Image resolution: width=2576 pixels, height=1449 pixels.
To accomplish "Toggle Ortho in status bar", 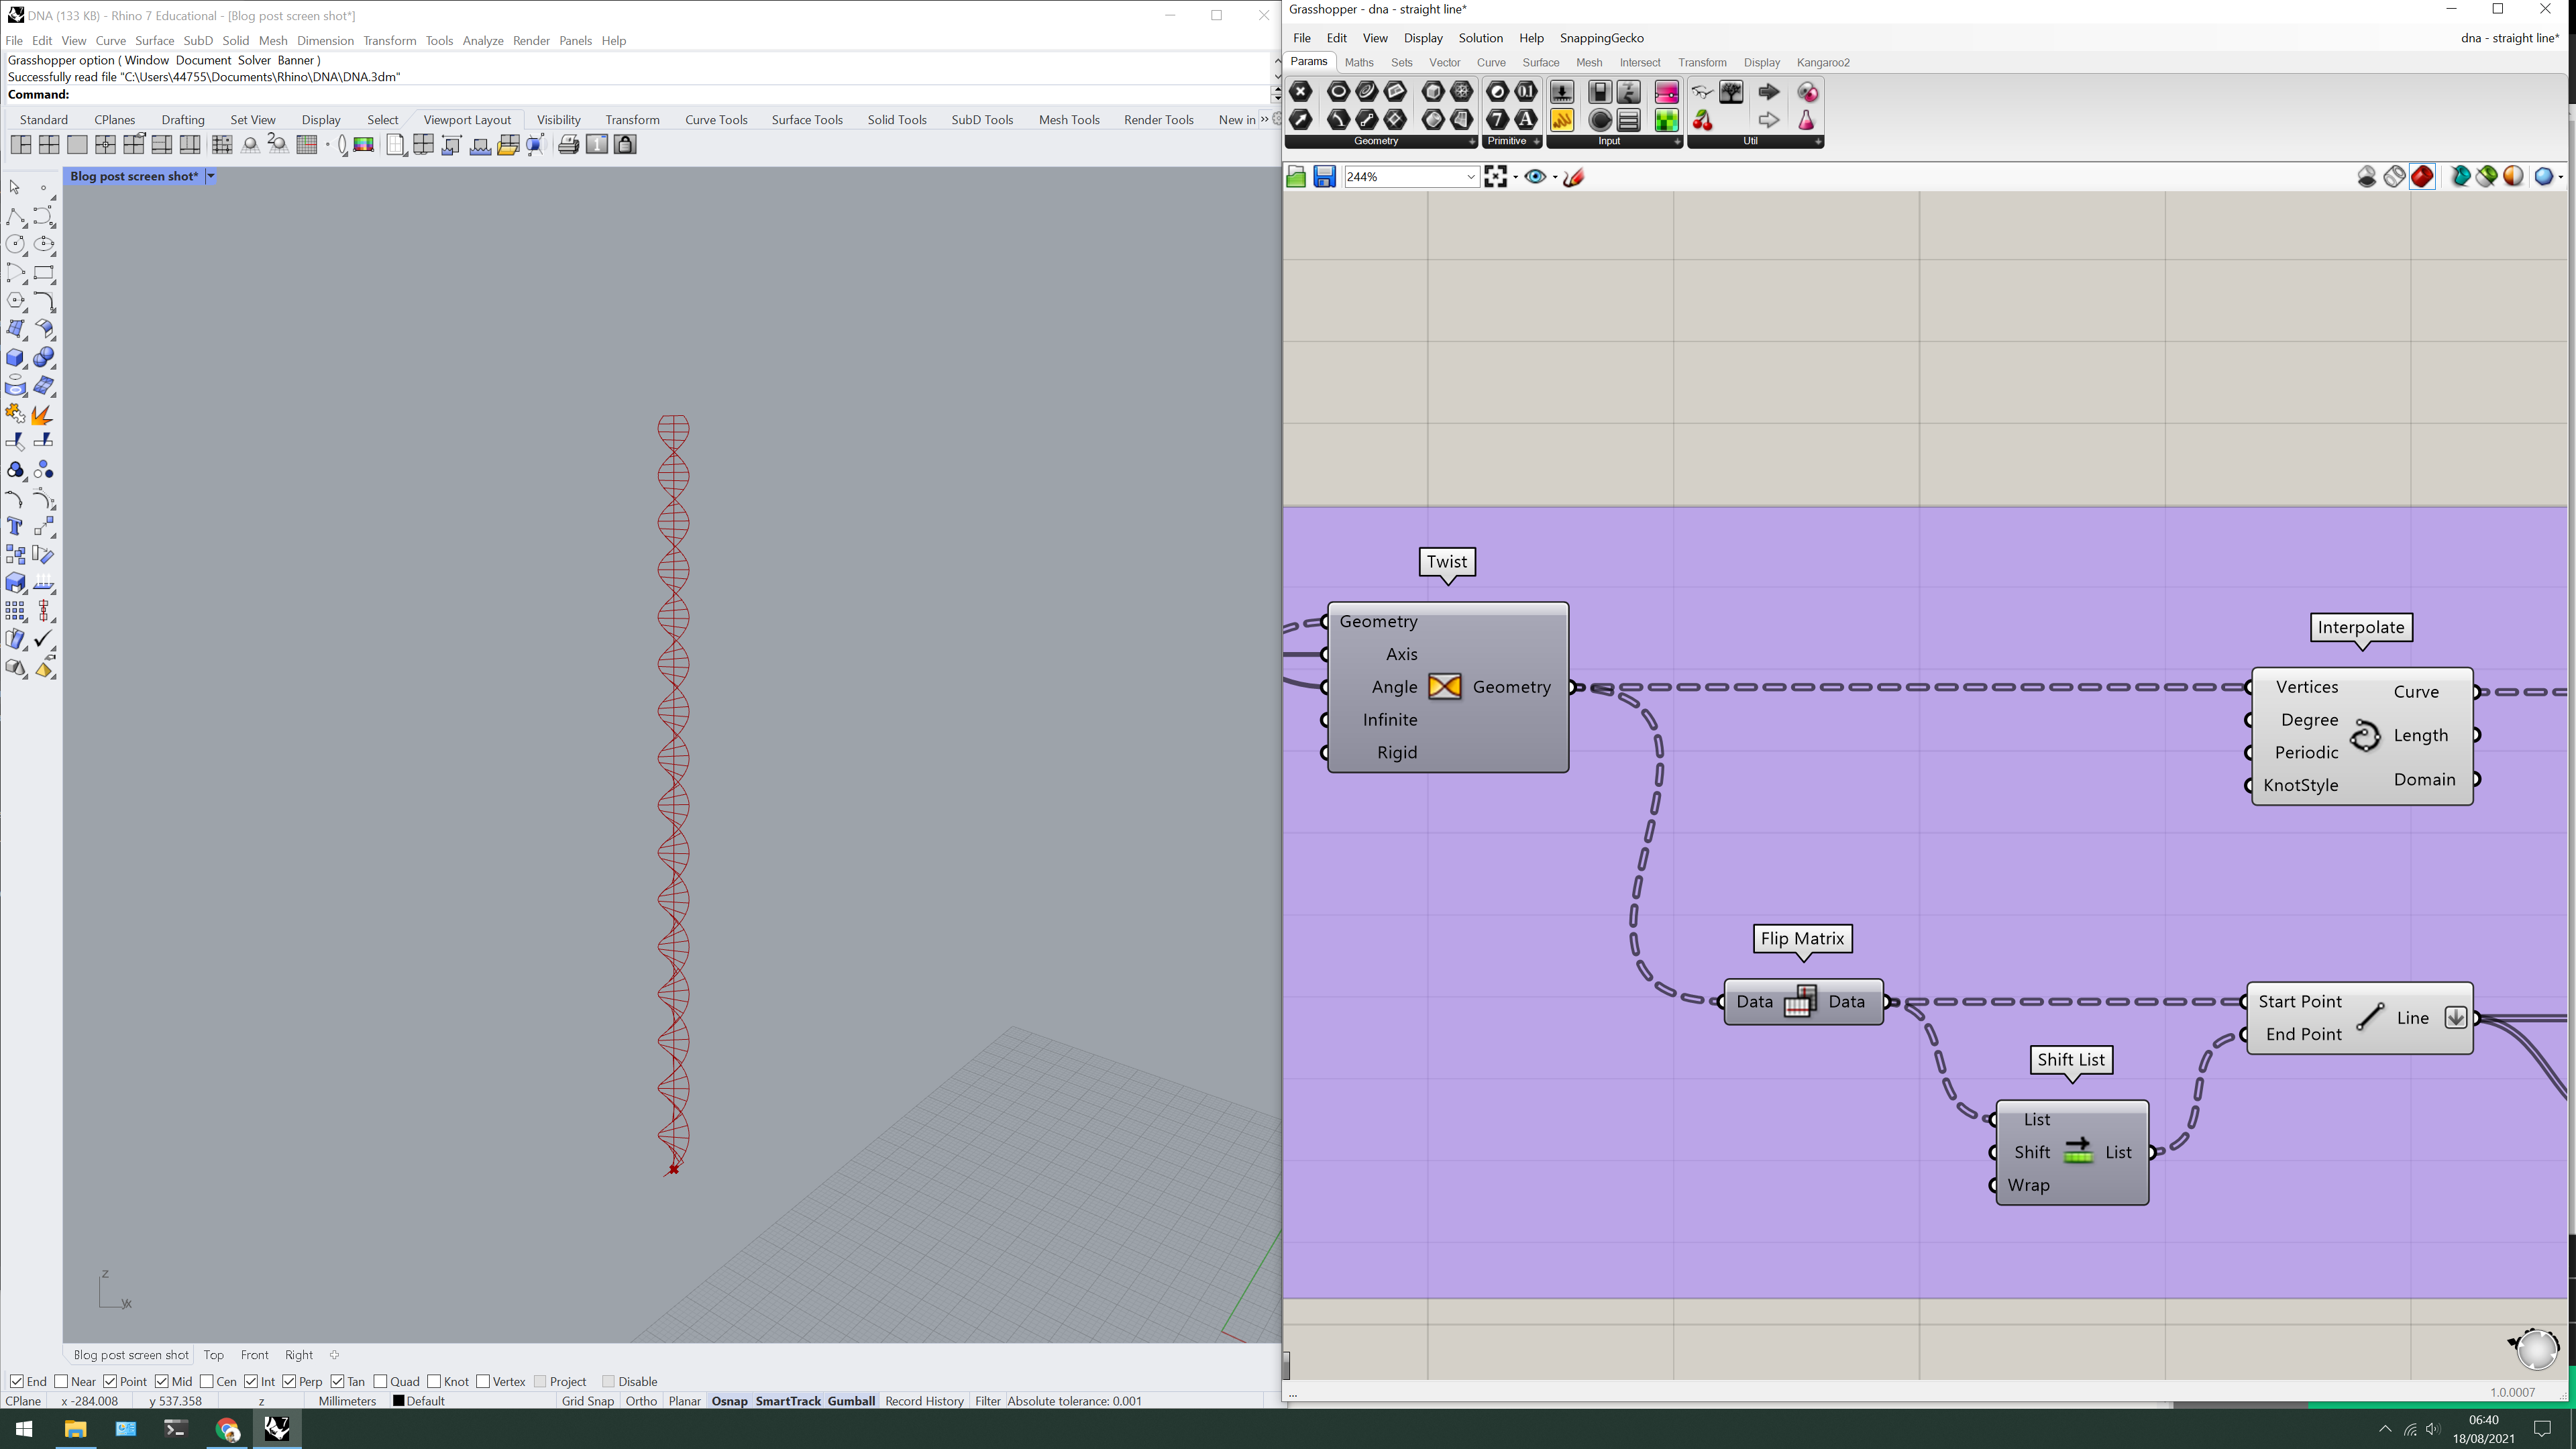I will point(641,1401).
